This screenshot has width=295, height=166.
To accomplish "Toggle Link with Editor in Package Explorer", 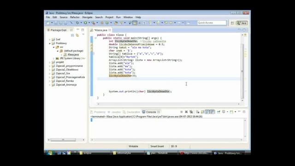I will 77,35.
